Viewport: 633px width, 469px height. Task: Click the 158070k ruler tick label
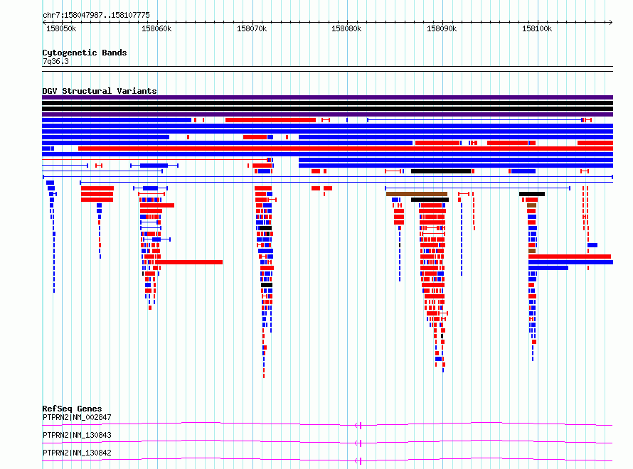(x=252, y=28)
